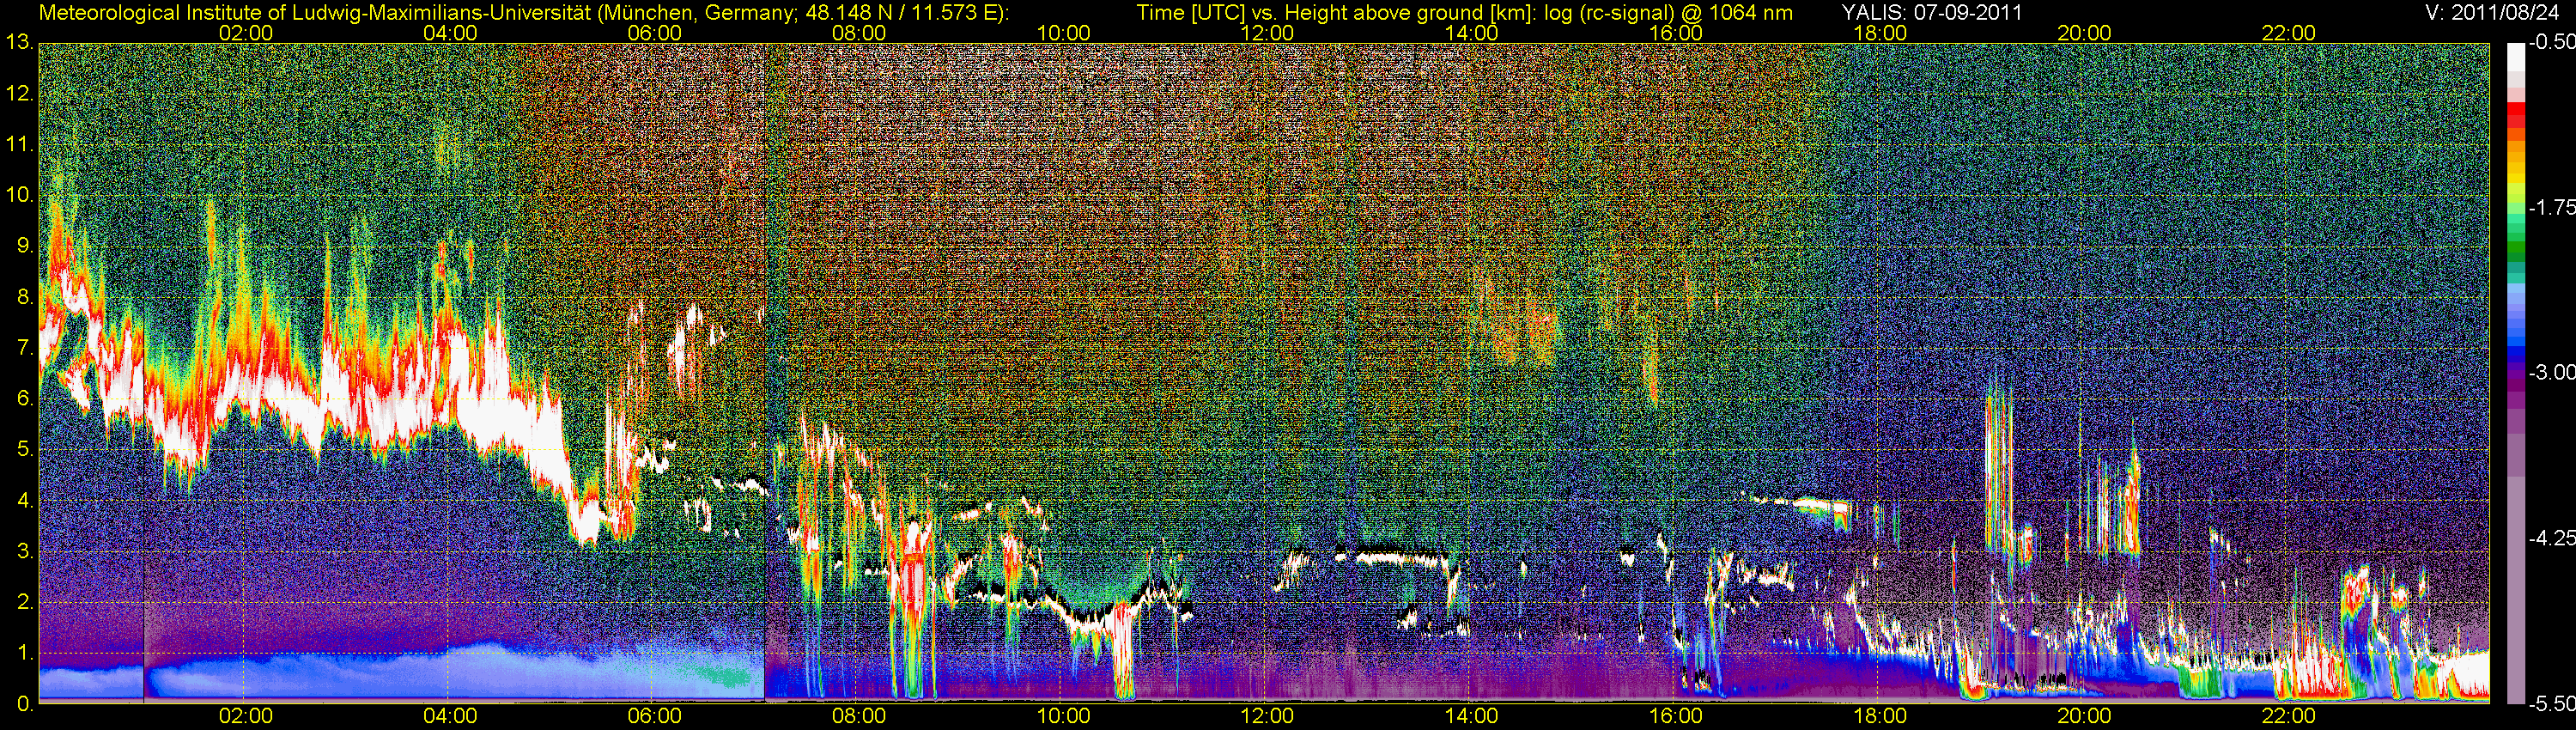Click the 18:00 label on the lower time axis

click(x=1880, y=717)
